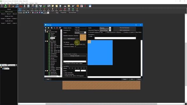Image resolution: width=187 pixels, height=105 pixels.
Task: Select the Block tool
Action: pos(65,10)
